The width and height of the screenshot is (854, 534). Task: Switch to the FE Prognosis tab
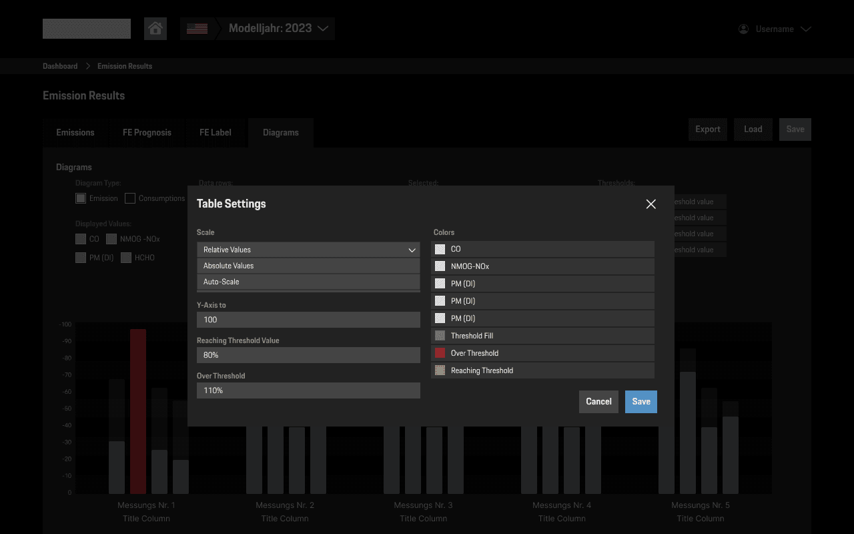pyautogui.click(x=147, y=132)
